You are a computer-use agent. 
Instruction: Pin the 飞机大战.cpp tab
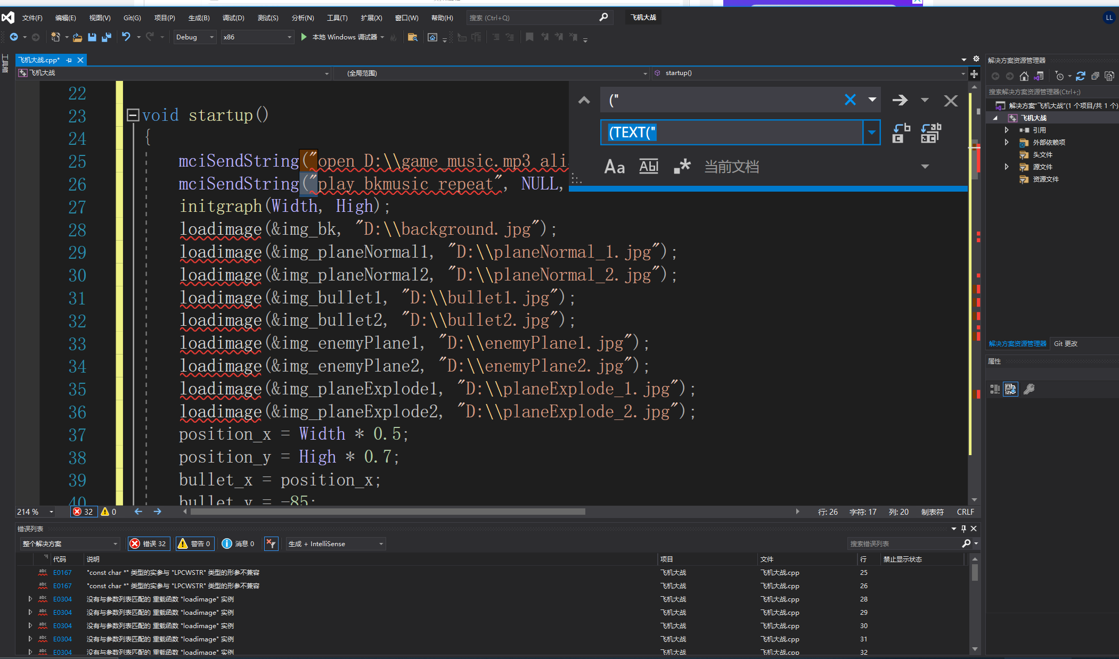point(69,60)
